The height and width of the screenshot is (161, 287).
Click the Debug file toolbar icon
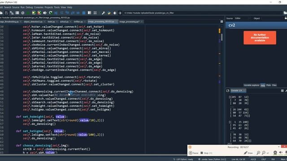tap(56, 13)
